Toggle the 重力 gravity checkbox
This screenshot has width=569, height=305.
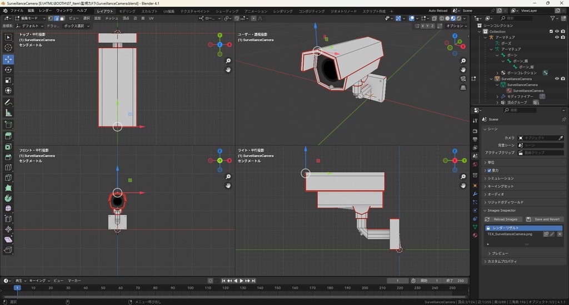pos(489,170)
